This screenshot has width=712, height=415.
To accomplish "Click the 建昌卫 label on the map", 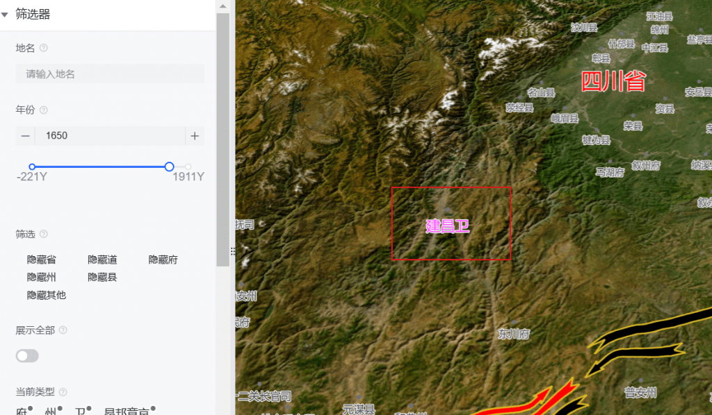I will (x=448, y=226).
